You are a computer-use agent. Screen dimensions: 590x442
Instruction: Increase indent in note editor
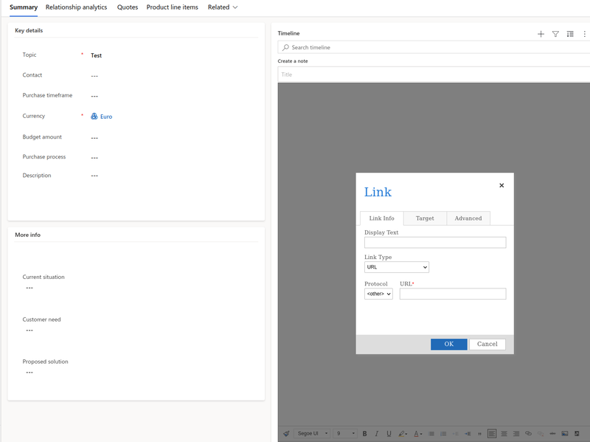pos(468,434)
